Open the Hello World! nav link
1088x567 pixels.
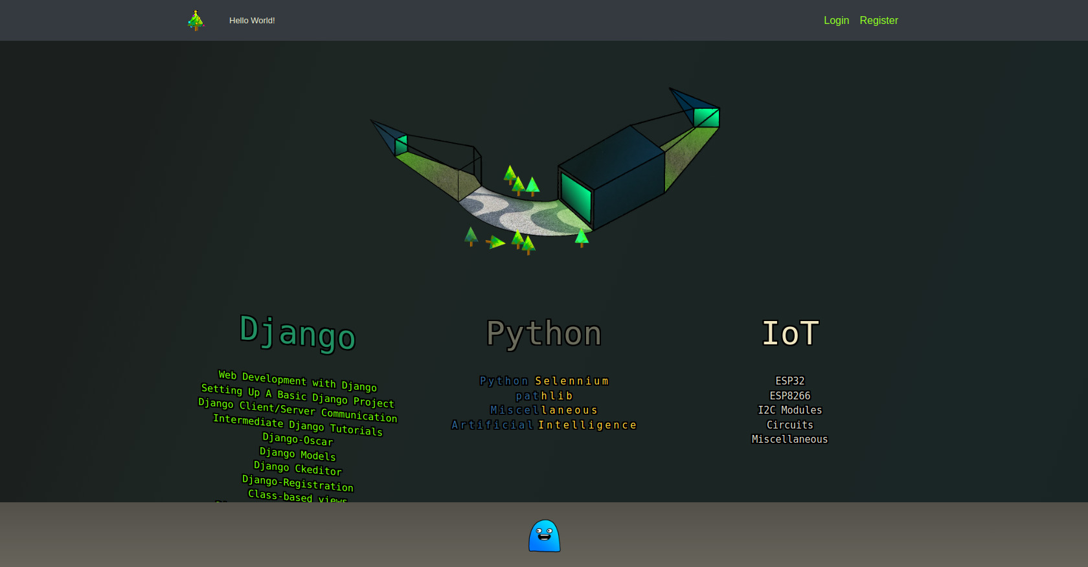tap(252, 21)
